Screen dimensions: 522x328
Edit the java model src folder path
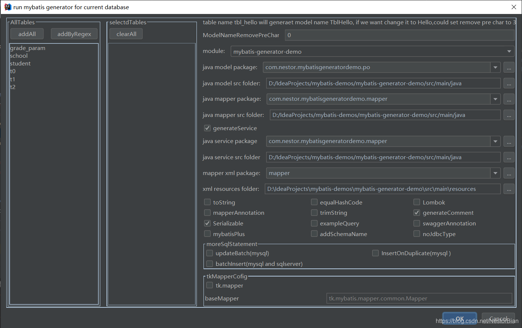coord(383,83)
